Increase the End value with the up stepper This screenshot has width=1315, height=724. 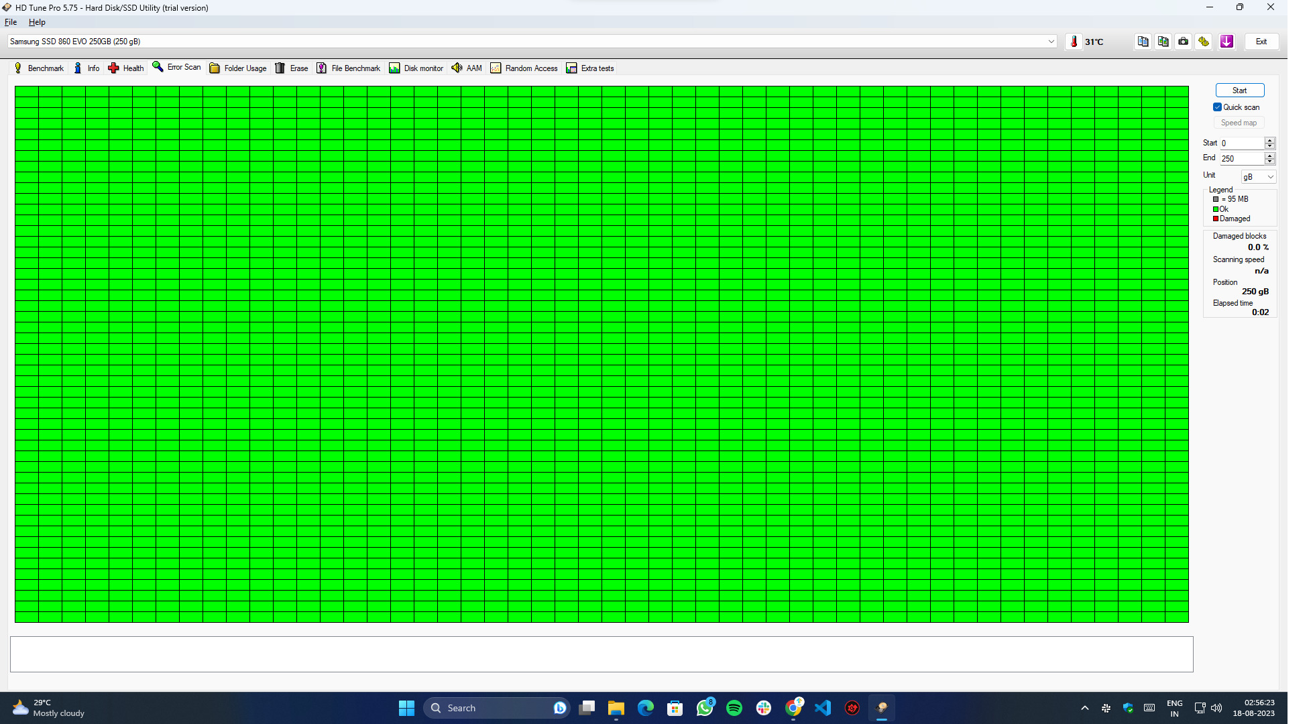click(x=1269, y=156)
